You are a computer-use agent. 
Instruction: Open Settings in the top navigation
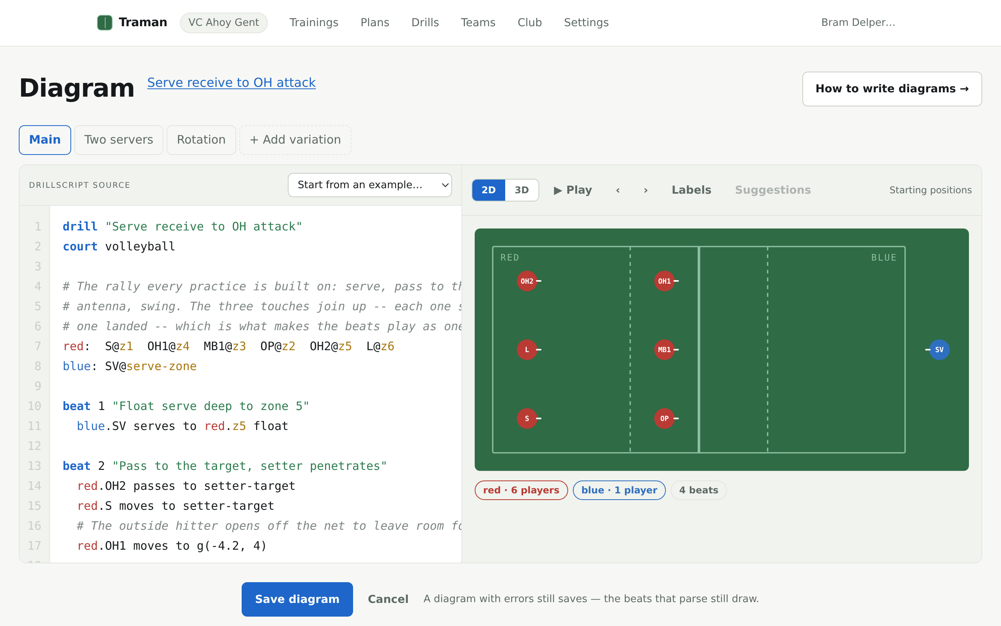586,22
